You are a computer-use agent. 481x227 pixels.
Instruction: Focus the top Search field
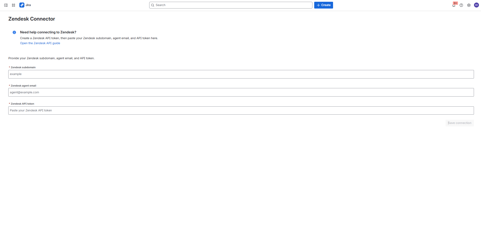231,5
